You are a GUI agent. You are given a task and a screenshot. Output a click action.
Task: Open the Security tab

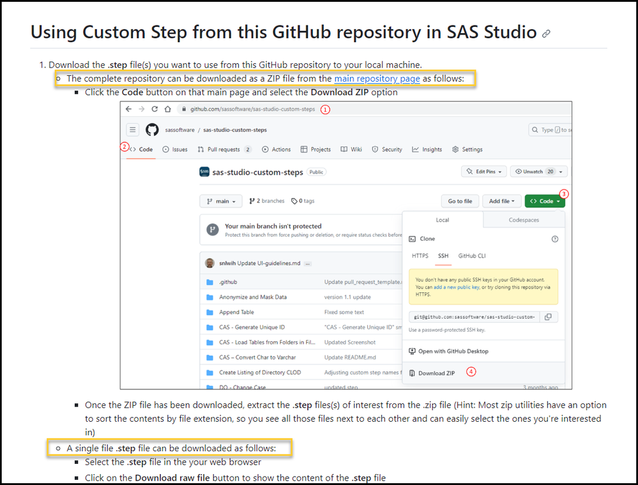[387, 149]
